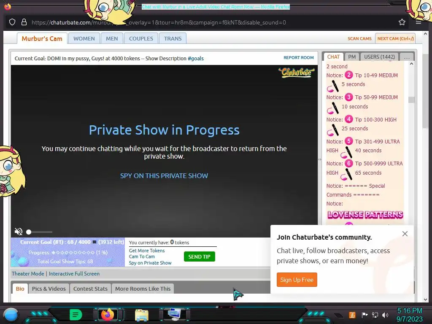
Task: Click the tracking protection shield icon
Action: pyautogui.click(x=12, y=22)
